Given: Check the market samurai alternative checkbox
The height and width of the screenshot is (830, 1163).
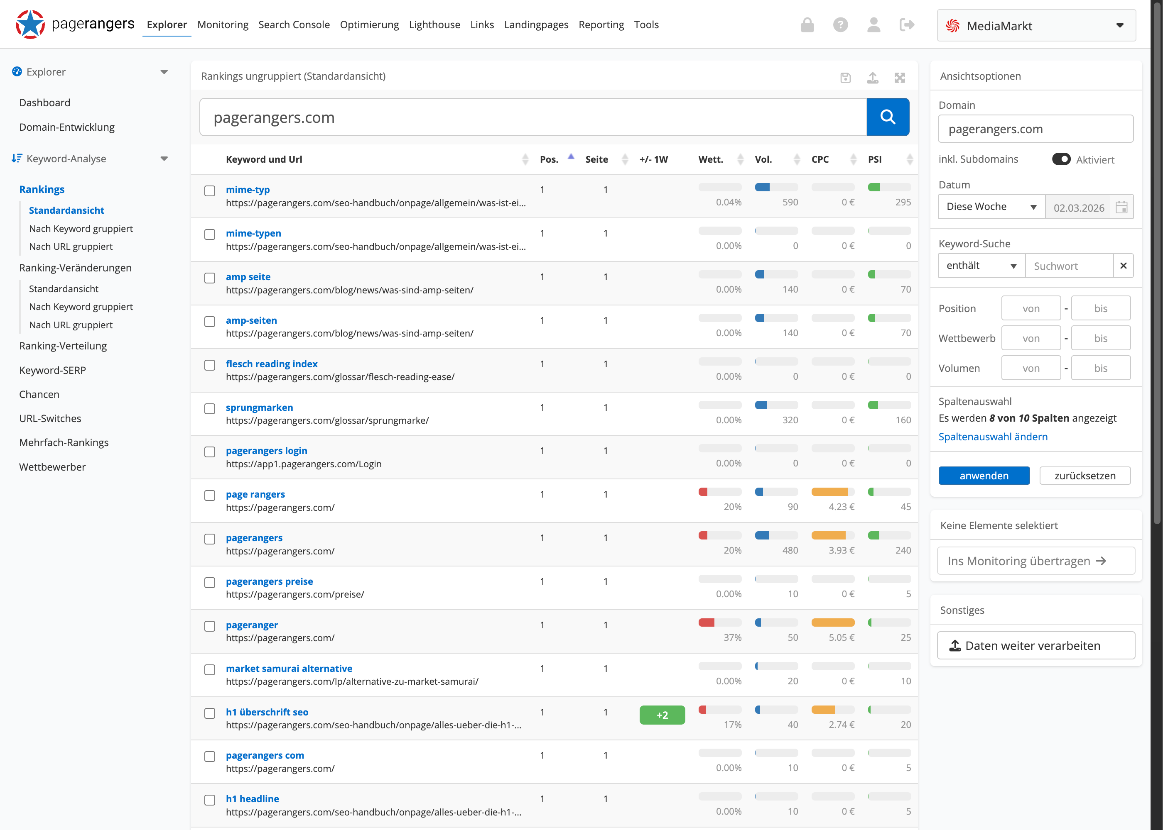Looking at the screenshot, I should (210, 669).
